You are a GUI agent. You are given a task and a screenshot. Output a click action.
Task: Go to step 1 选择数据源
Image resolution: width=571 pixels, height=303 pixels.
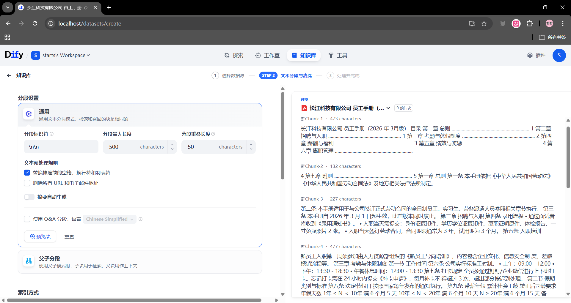pos(228,75)
